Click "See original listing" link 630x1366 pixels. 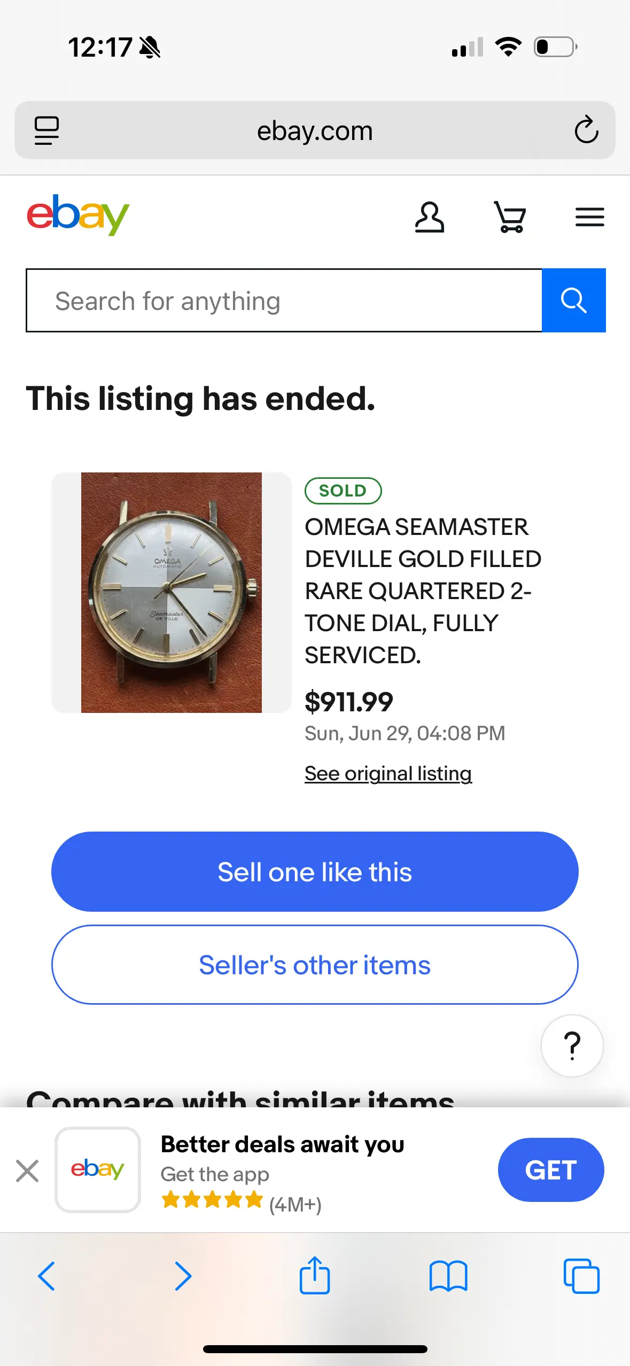(388, 773)
